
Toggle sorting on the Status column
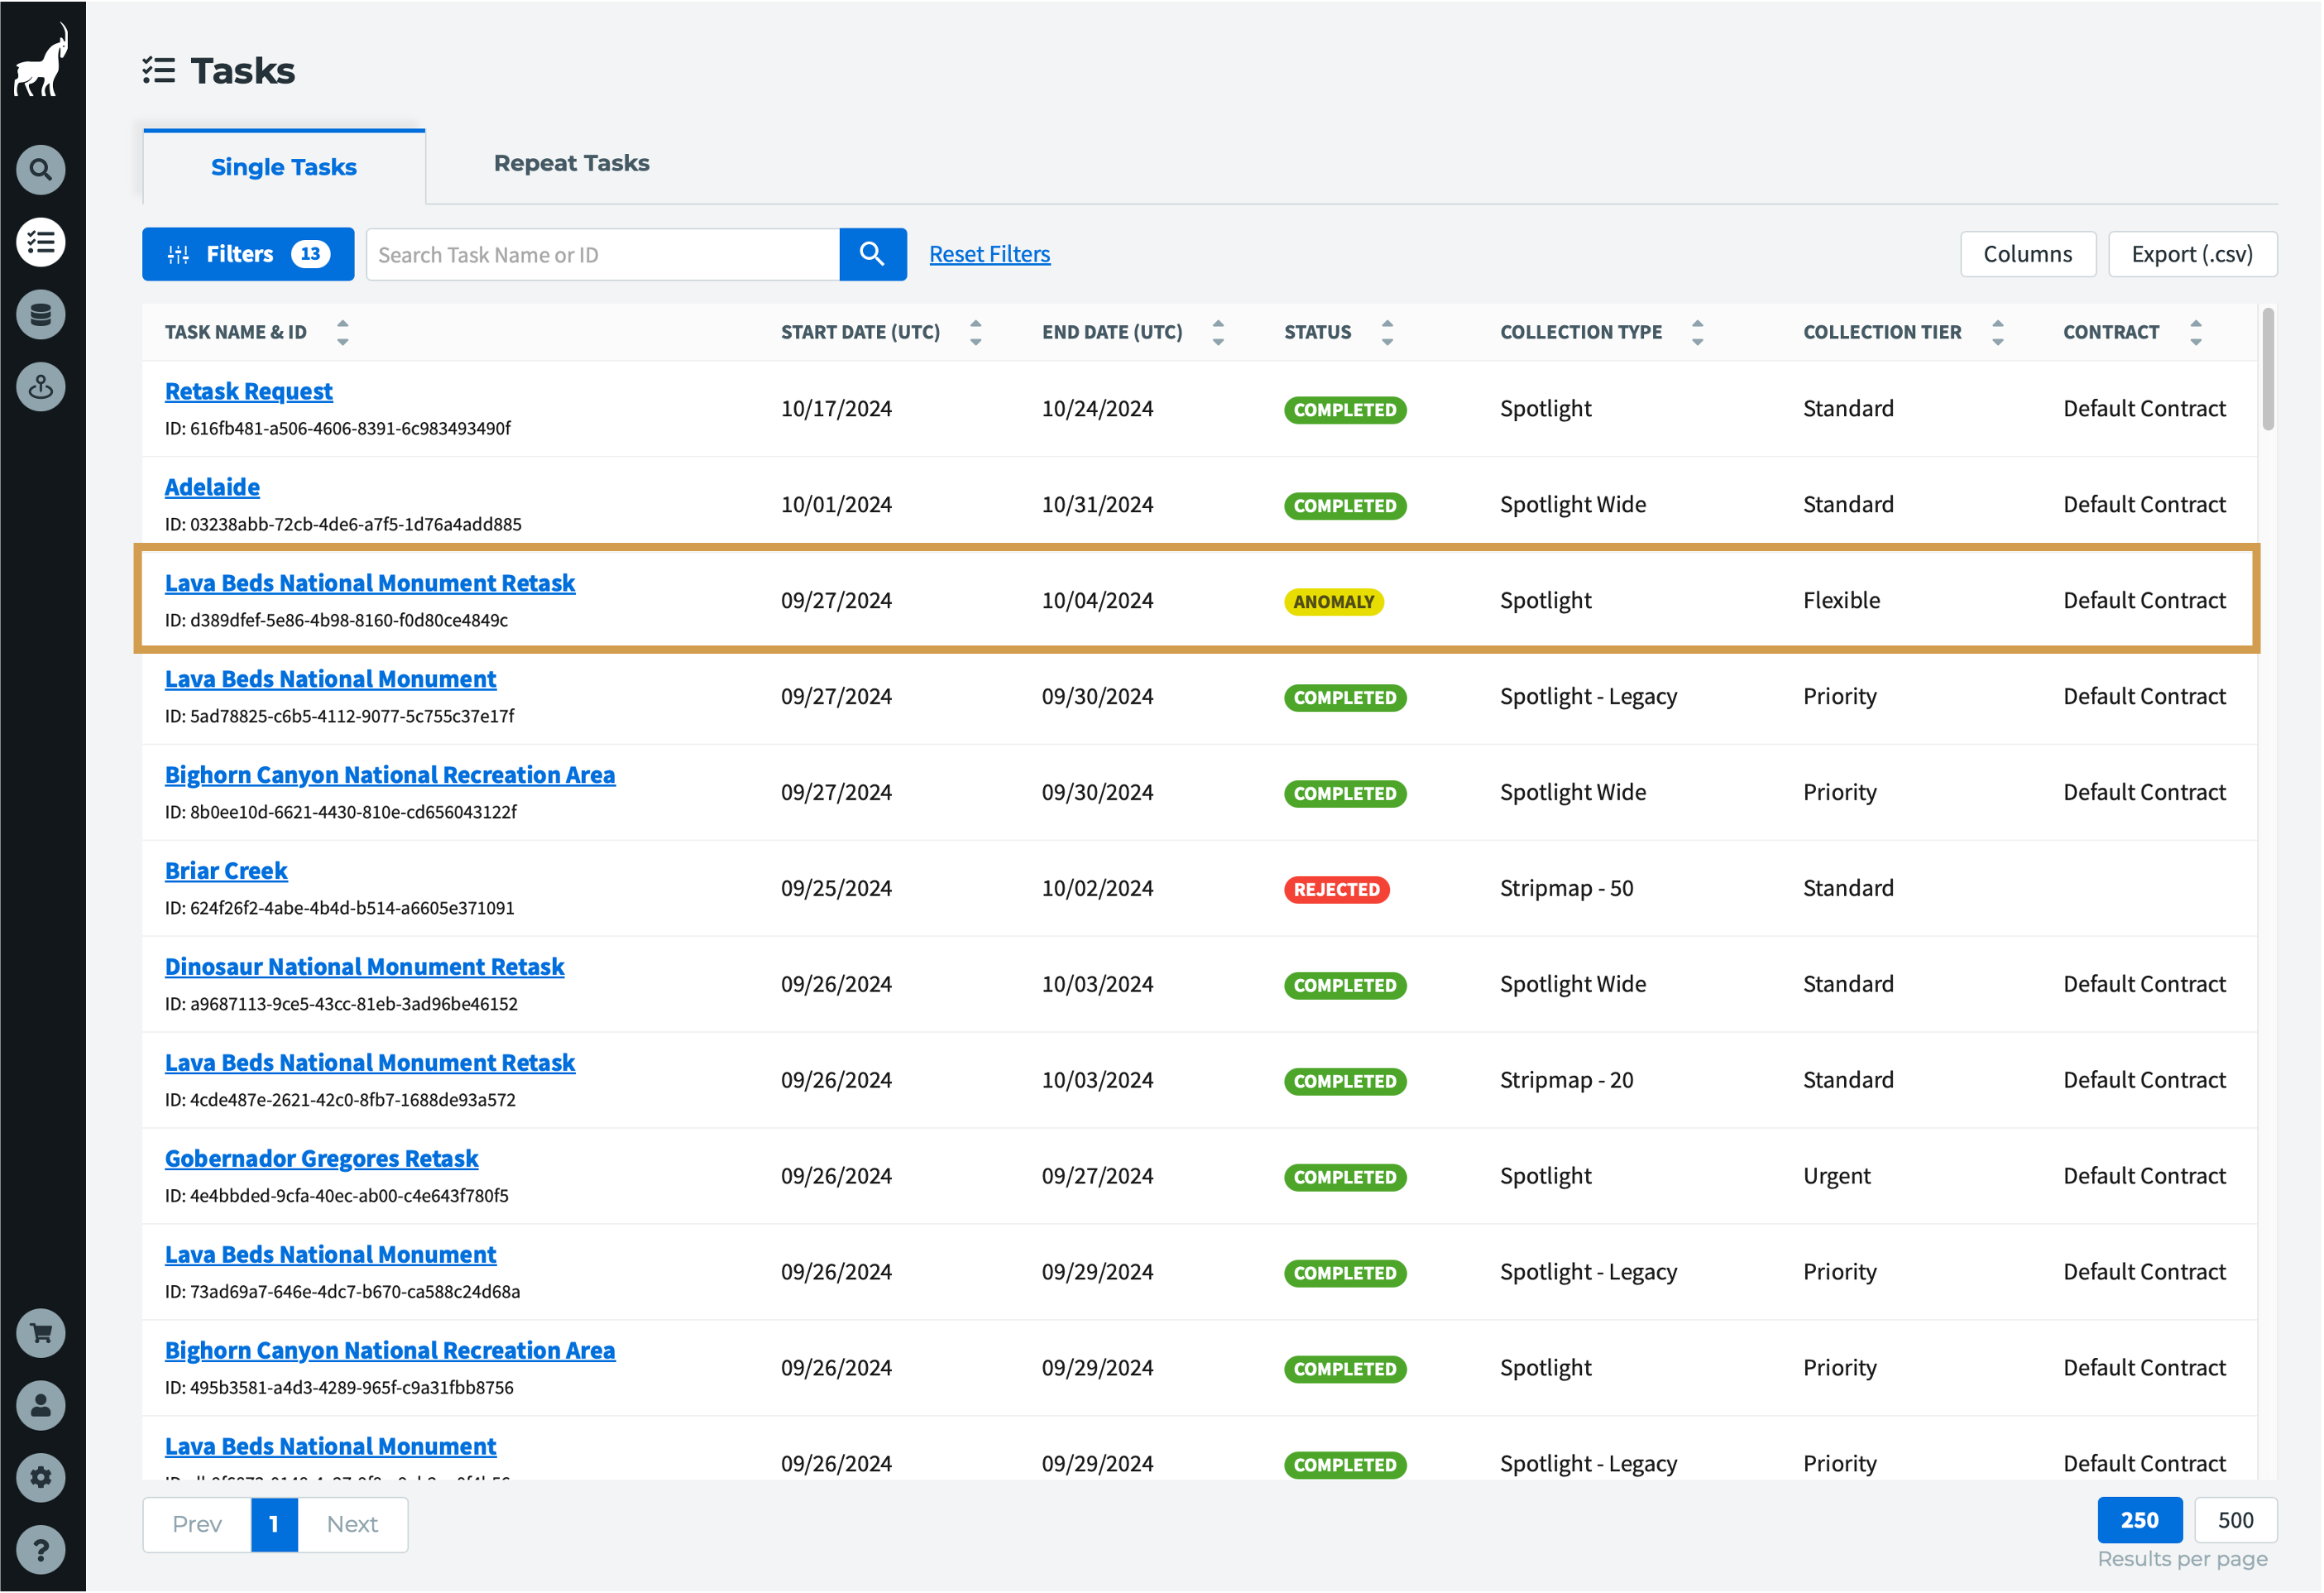coord(1387,331)
